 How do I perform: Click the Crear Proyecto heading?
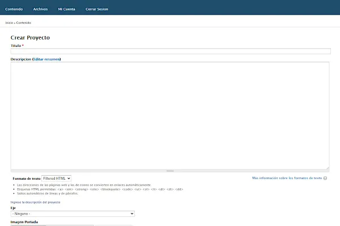(30, 38)
